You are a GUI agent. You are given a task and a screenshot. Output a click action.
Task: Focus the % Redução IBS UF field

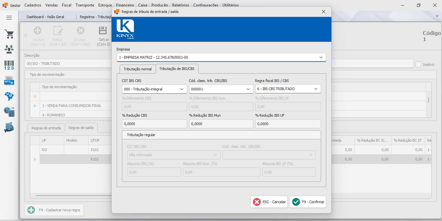tap(288, 124)
